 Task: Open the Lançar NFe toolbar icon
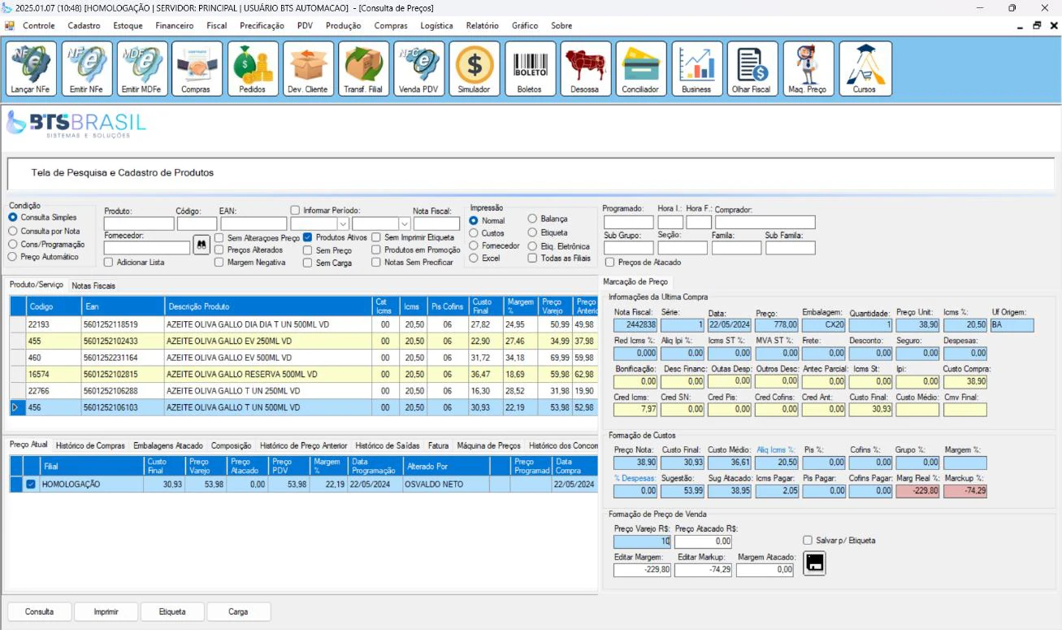[31, 69]
